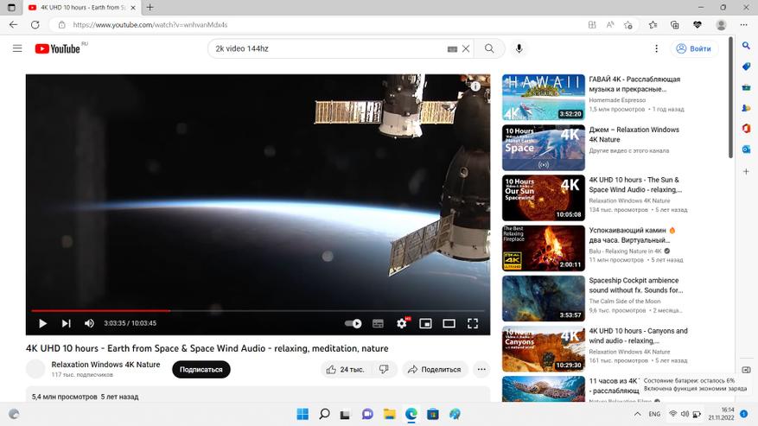Screen dimensions: 758x426
Task: Clear the search text with X
Action: pyautogui.click(x=466, y=48)
